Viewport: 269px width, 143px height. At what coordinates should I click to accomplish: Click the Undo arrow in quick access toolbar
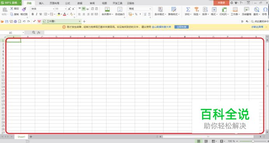point(24,22)
